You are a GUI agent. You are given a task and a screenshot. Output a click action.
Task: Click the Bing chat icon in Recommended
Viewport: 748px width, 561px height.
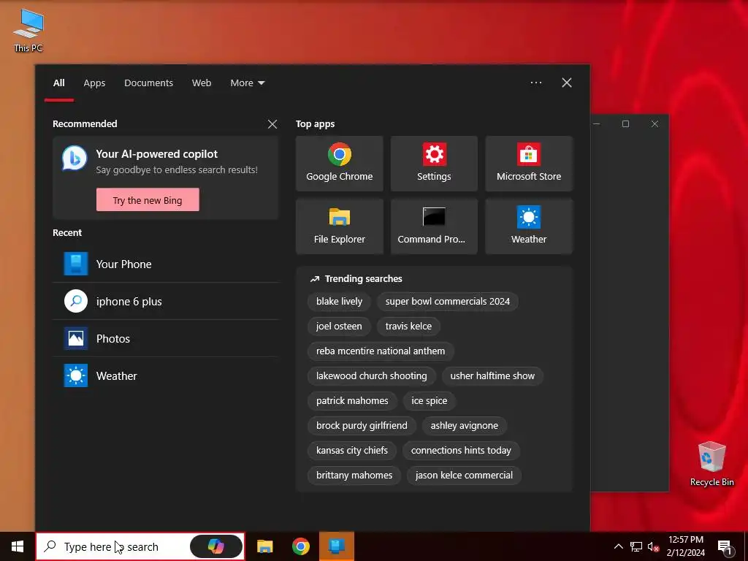point(75,159)
